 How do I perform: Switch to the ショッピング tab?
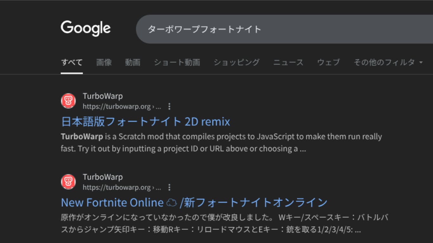[x=236, y=62]
